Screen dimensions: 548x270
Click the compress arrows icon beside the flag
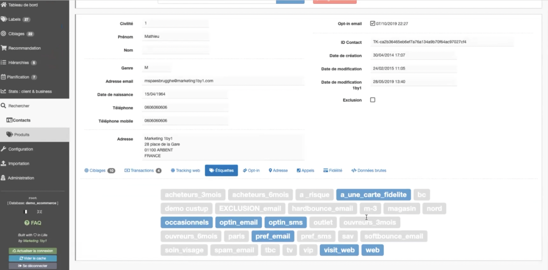point(40,212)
